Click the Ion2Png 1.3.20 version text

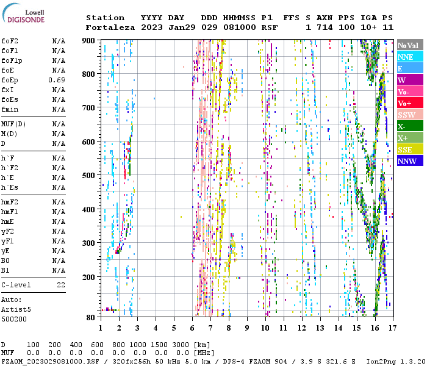point(396,361)
